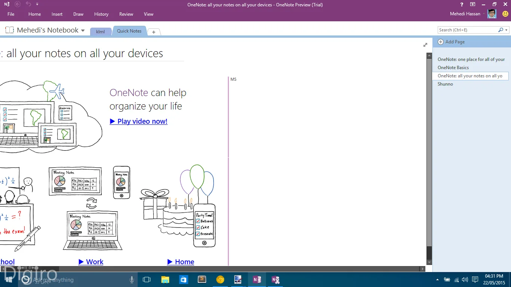Open Ribbon Display Options
The height and width of the screenshot is (287, 511).
tap(473, 4)
